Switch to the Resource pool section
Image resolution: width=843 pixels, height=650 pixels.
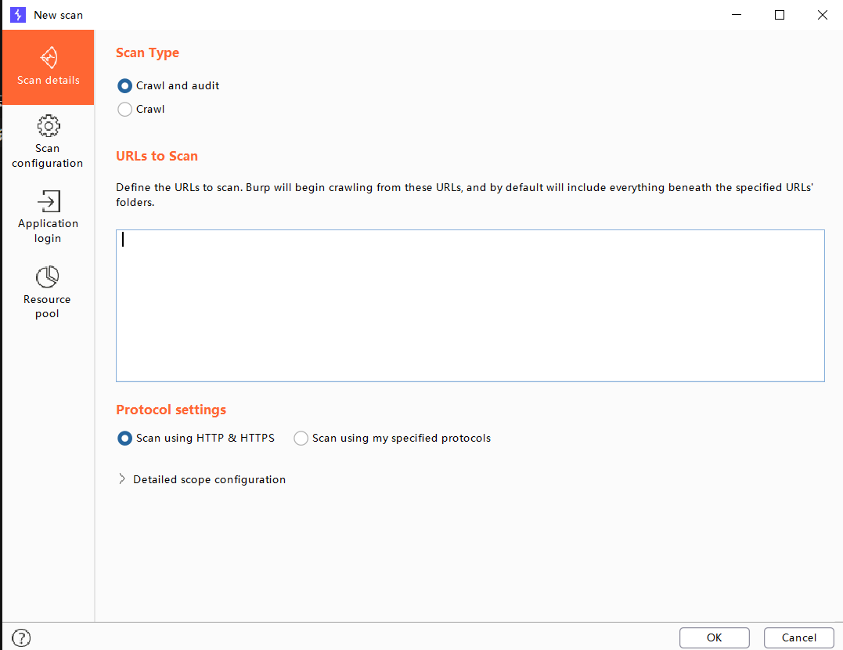[49, 291]
